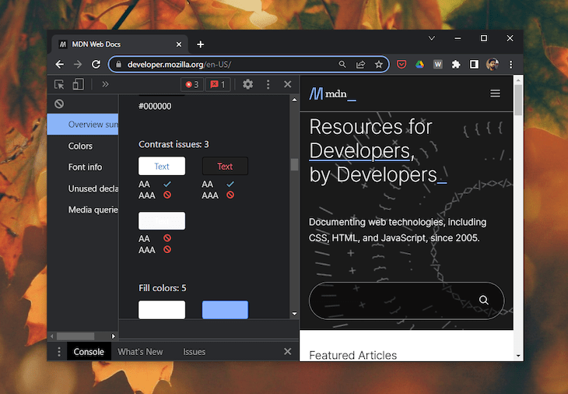This screenshot has height=394, width=568.
Task: Click the light blue fill color swatch
Action: tap(225, 310)
